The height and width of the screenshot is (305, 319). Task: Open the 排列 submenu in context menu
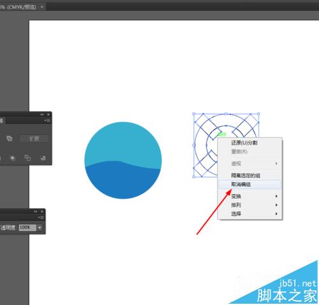[x=249, y=205]
